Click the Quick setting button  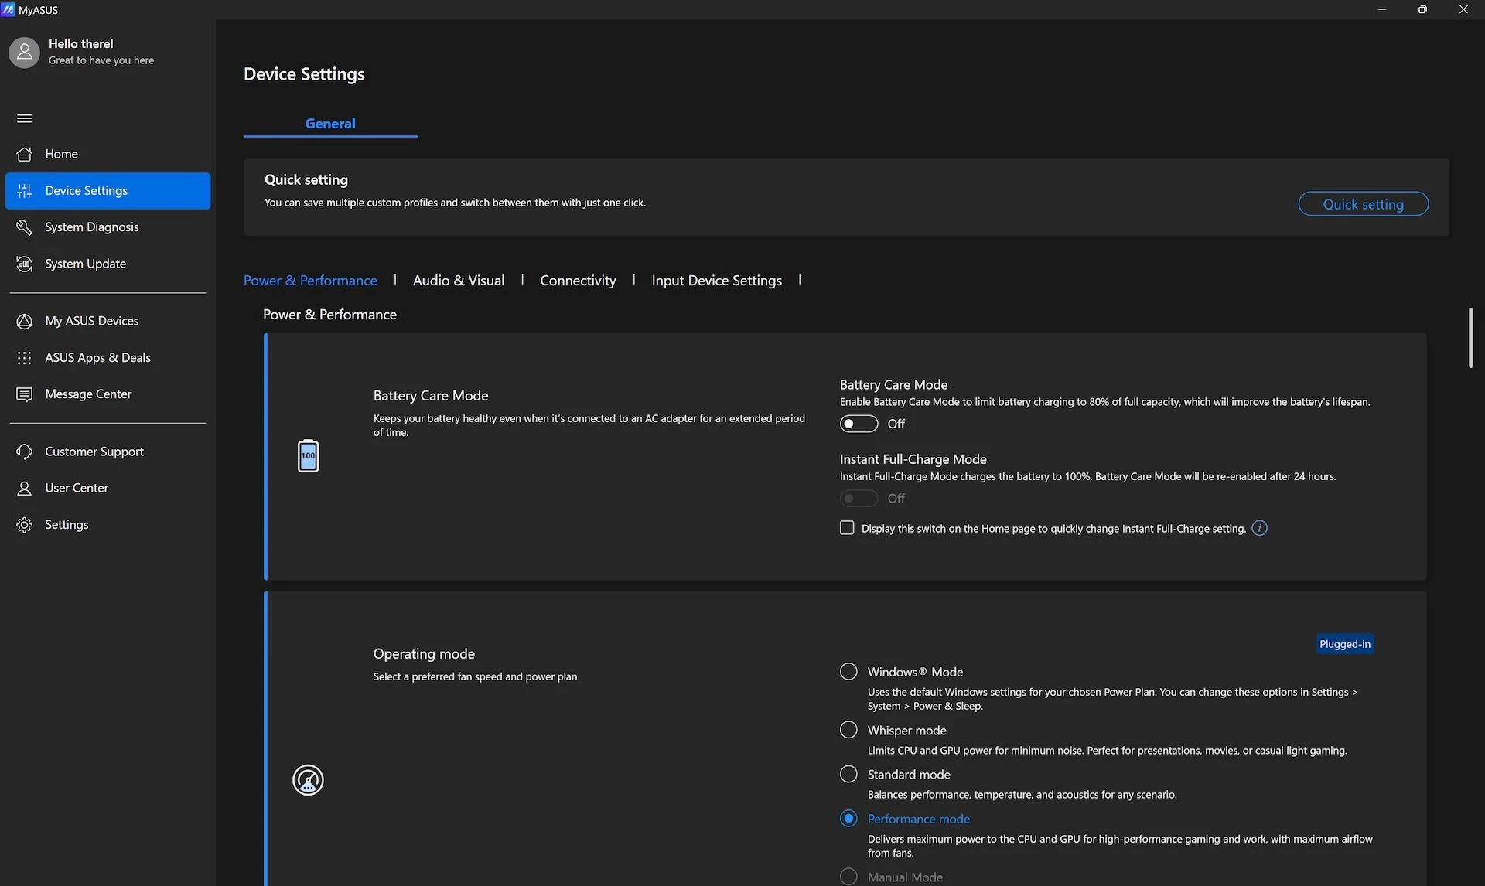1363,204
